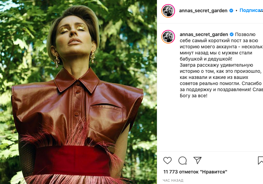Open comments with the speech bubble icon

click(182, 161)
